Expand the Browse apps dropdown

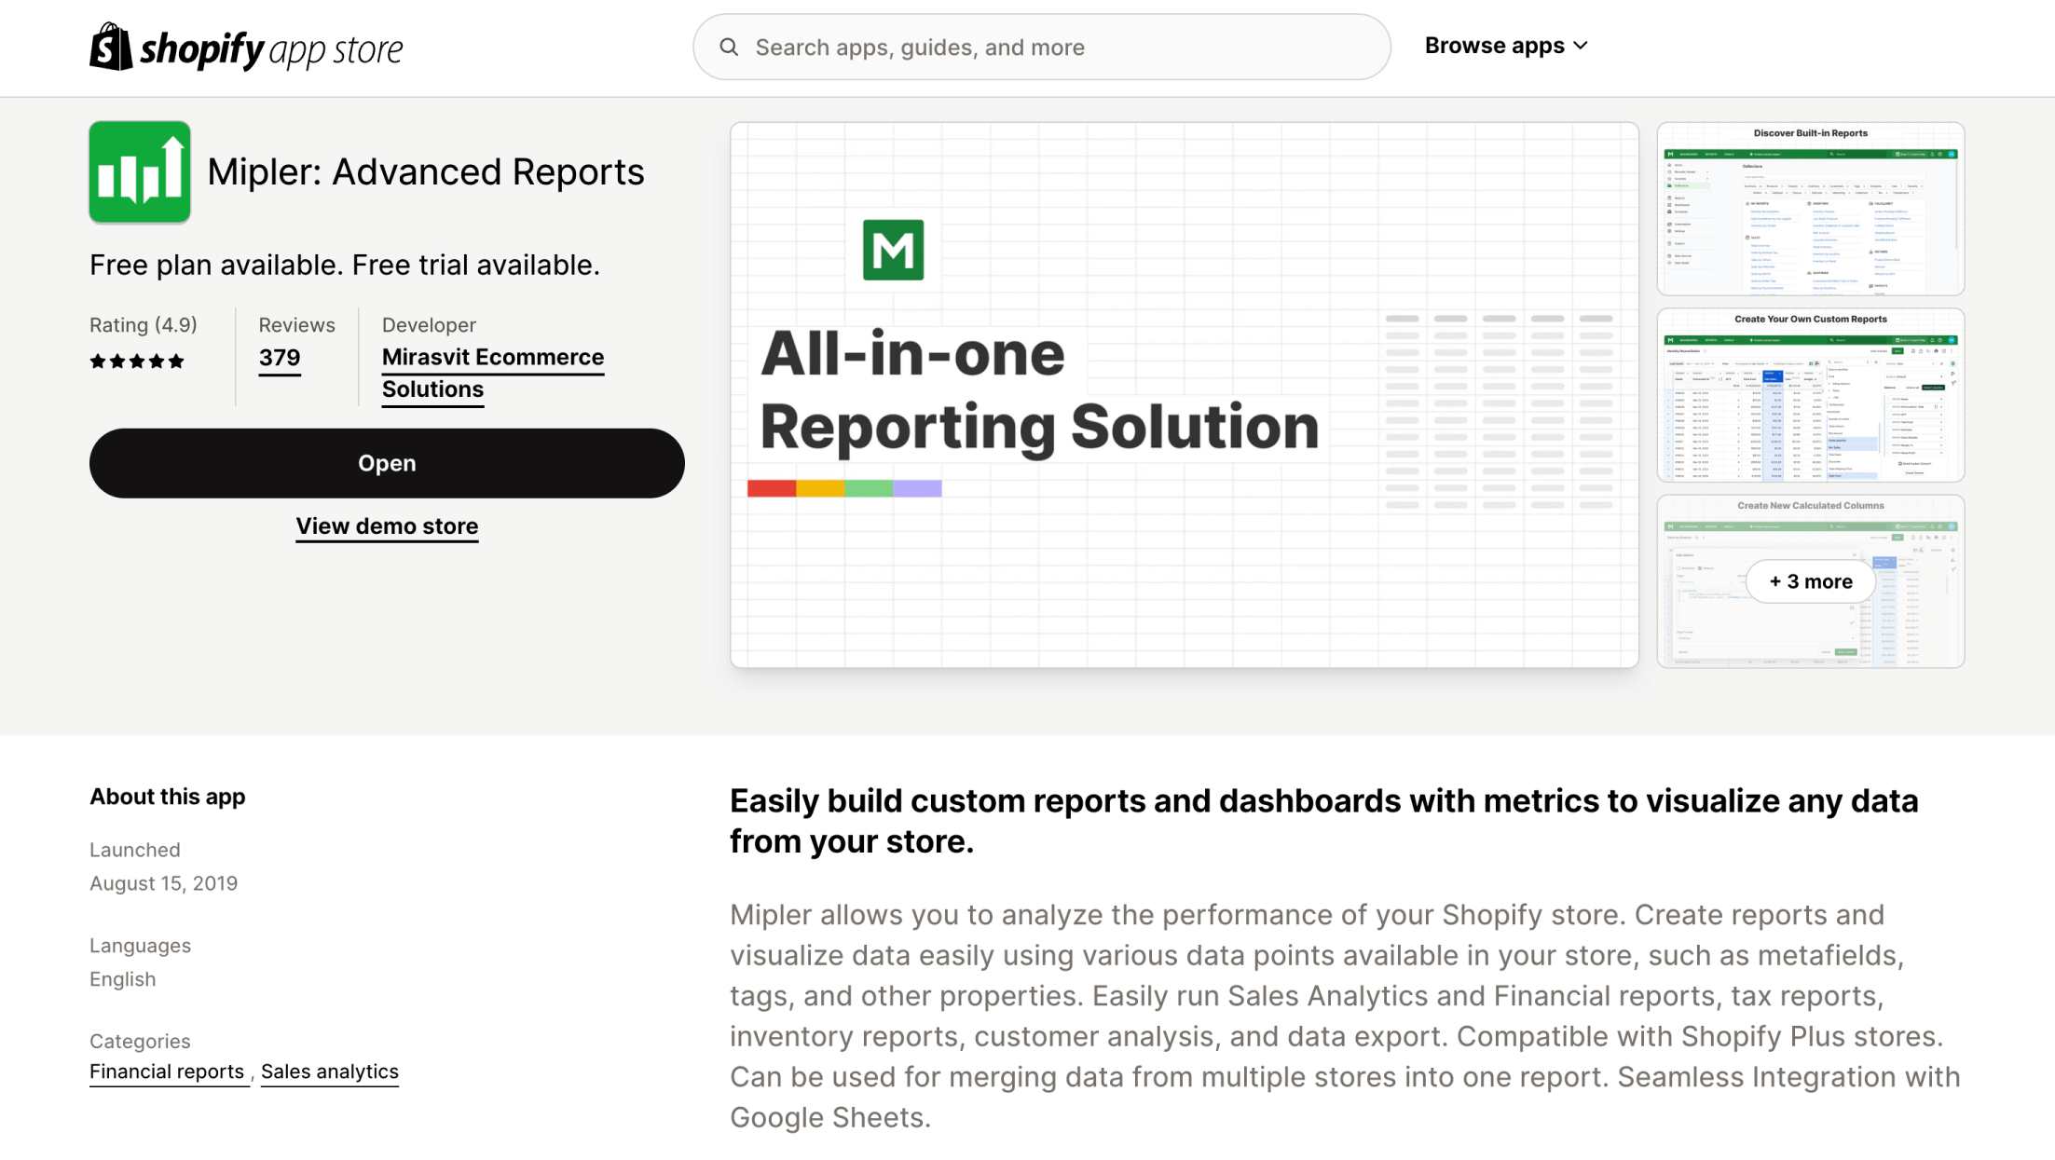[1506, 46]
